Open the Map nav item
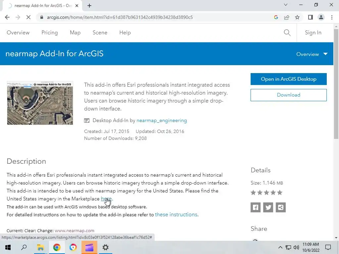This screenshot has width=339, height=254. [x=75, y=33]
